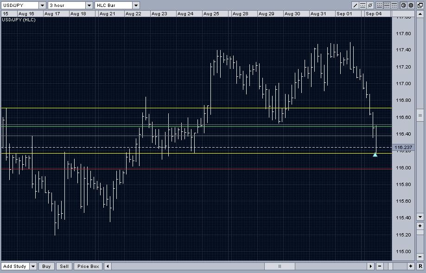Click the Sell button
This screenshot has height=273, width=426.
click(x=64, y=266)
